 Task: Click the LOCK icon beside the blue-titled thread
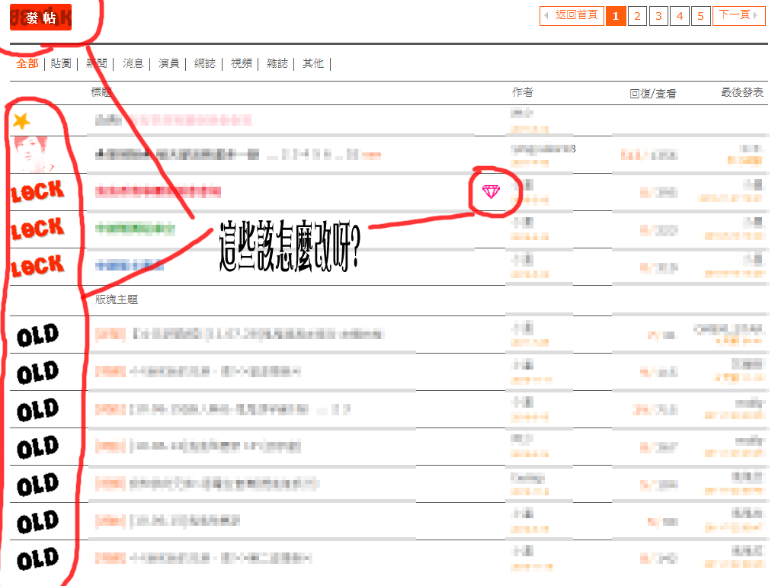pyautogui.click(x=37, y=265)
